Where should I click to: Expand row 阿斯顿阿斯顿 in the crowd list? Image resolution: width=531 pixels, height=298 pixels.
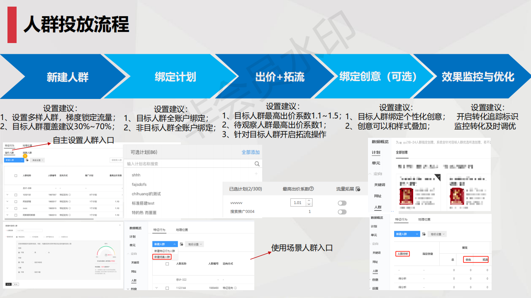[7, 215]
